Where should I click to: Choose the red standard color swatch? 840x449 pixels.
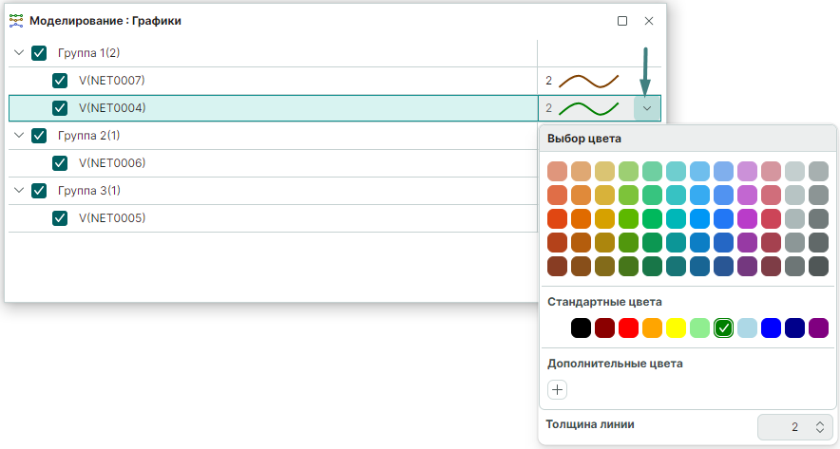tap(628, 327)
